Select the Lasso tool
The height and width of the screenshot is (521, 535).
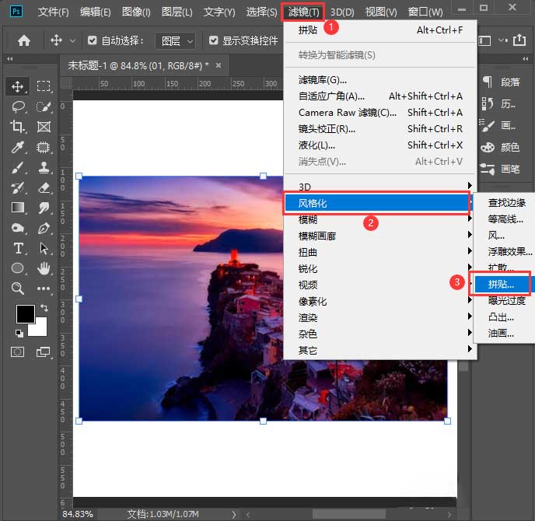(x=18, y=107)
